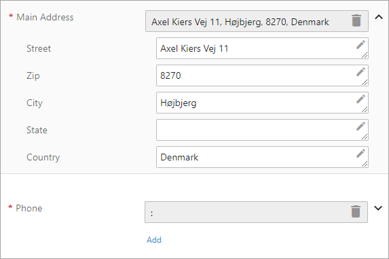Focus the Street field with Axel Kiers Vej 11
Image resolution: width=389 pixels, height=259 pixels.
click(262, 48)
